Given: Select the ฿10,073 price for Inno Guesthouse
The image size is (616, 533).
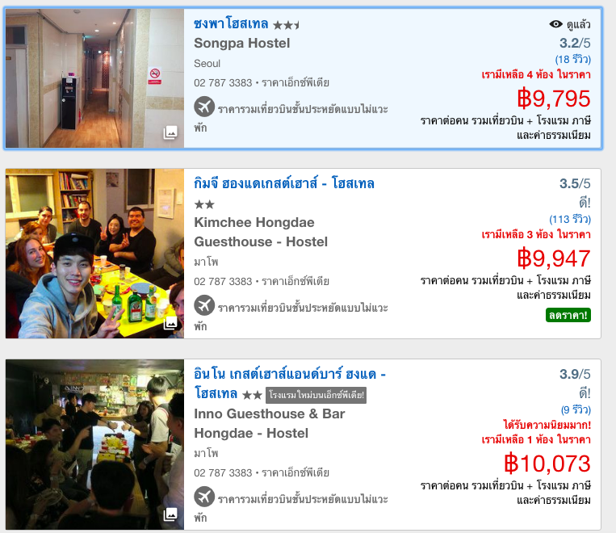Looking at the screenshot, I should click(547, 464).
